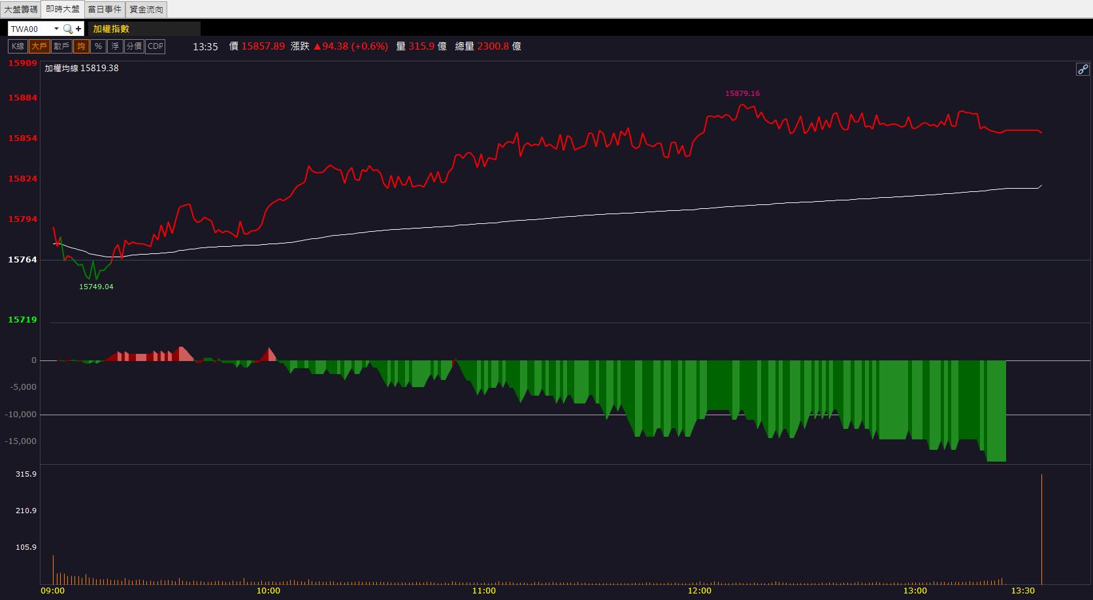
Task: Click the price value 15857.89
Action: (x=263, y=46)
